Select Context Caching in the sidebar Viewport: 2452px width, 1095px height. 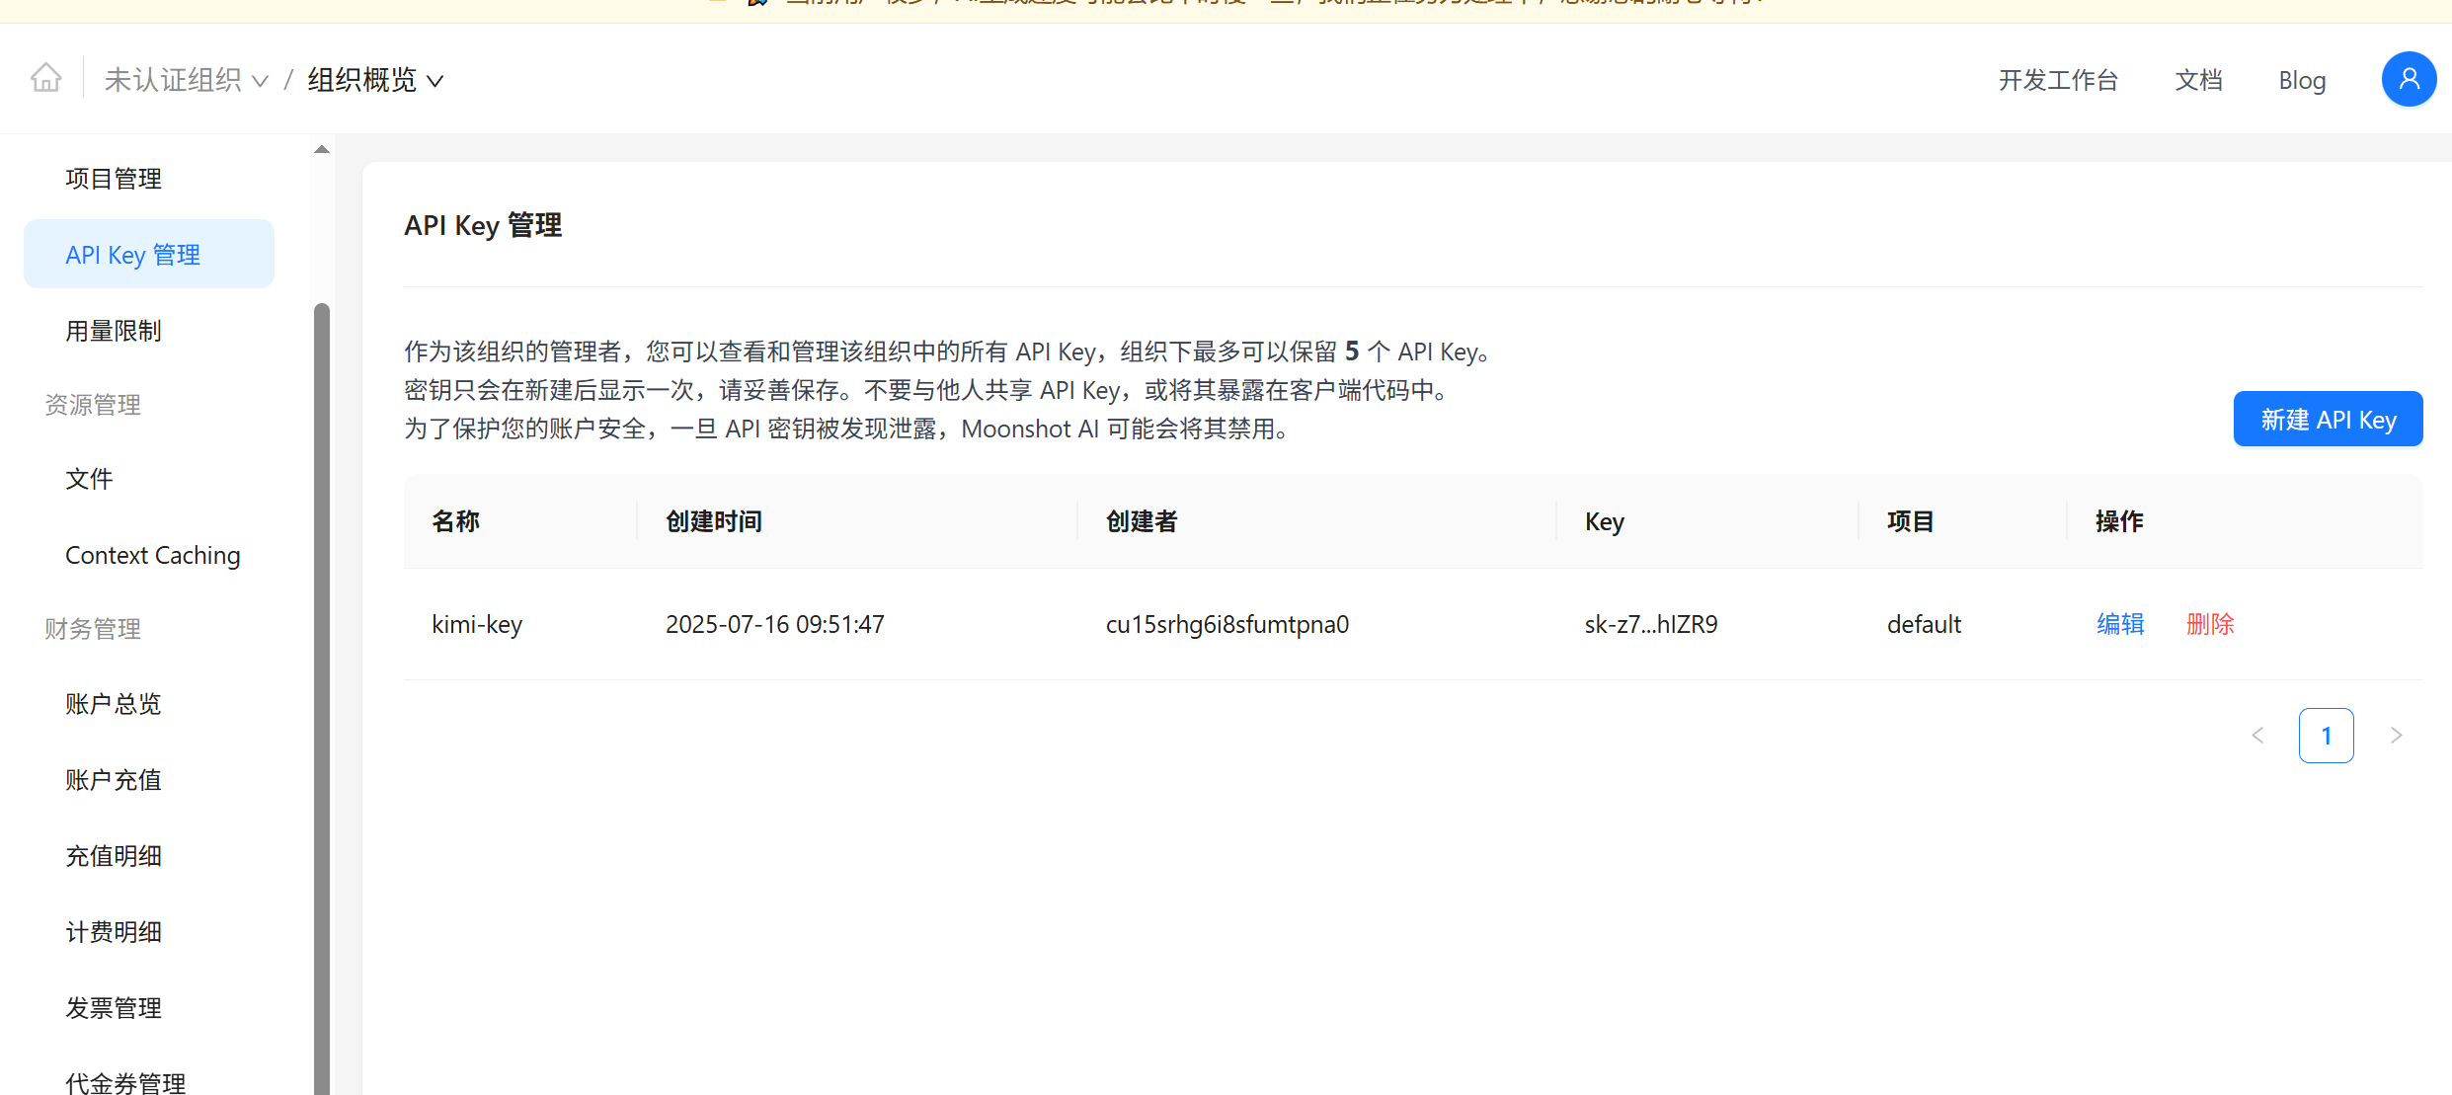[x=152, y=555]
